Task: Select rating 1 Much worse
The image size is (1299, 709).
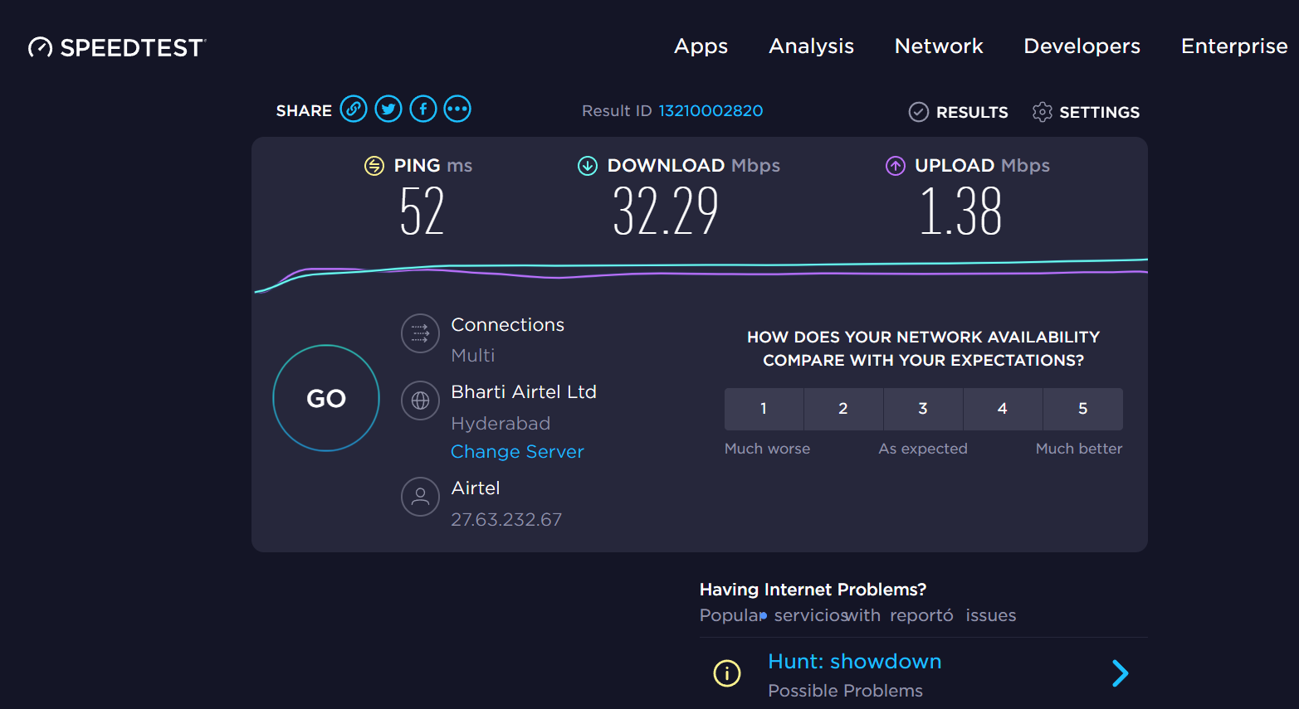Action: pos(764,409)
